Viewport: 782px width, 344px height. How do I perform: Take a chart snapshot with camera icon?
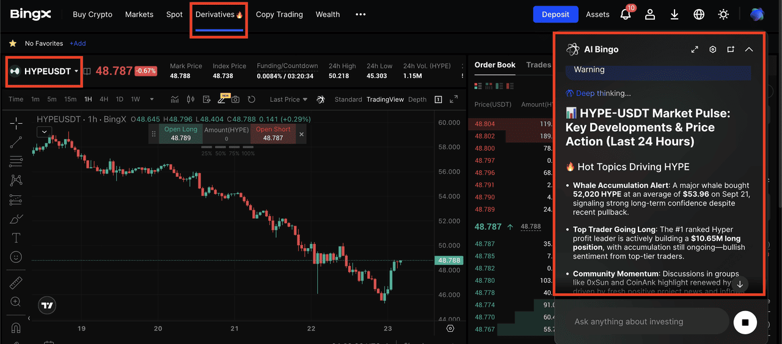[235, 99]
